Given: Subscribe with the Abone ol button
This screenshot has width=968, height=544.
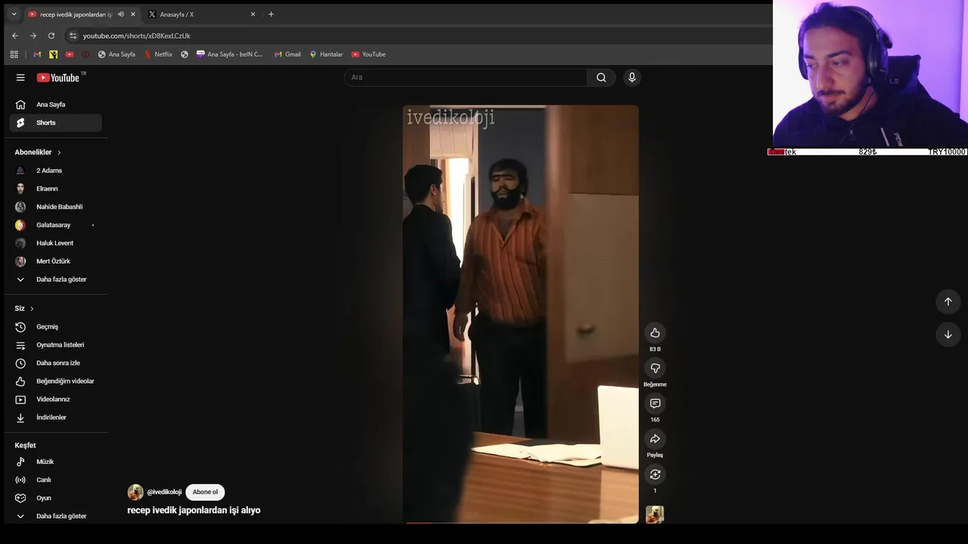Looking at the screenshot, I should (x=205, y=492).
